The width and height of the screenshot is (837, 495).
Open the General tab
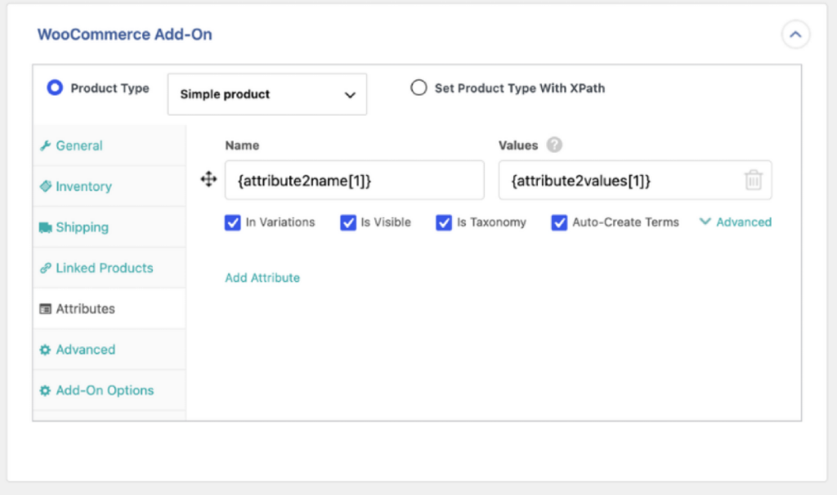110,145
